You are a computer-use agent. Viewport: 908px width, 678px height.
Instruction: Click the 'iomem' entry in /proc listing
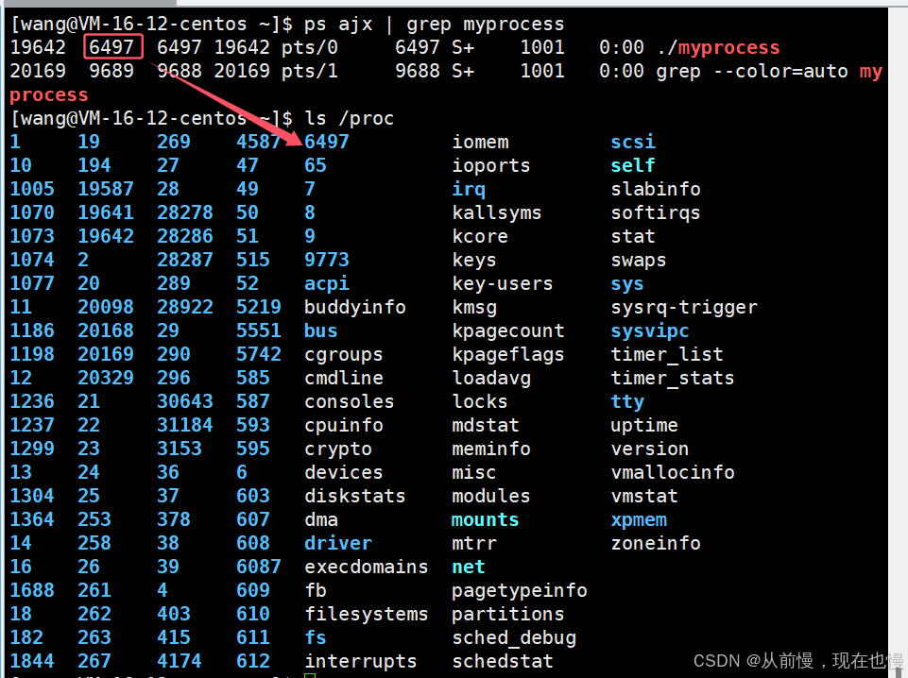[x=480, y=142]
